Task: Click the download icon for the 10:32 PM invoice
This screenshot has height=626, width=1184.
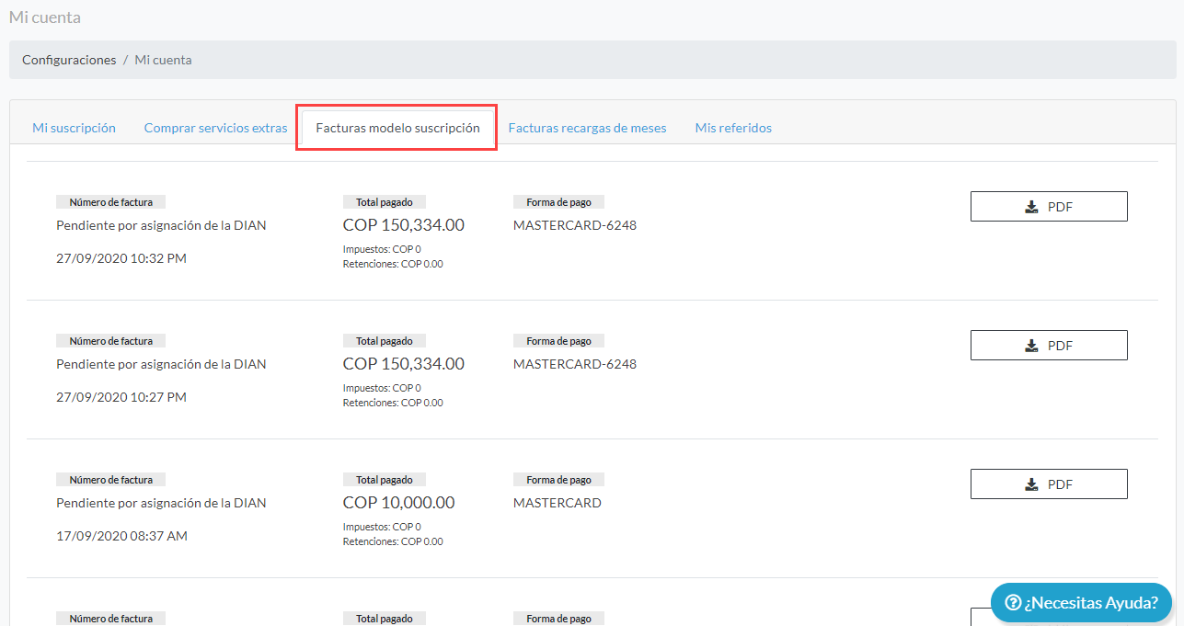Action: coord(1031,207)
